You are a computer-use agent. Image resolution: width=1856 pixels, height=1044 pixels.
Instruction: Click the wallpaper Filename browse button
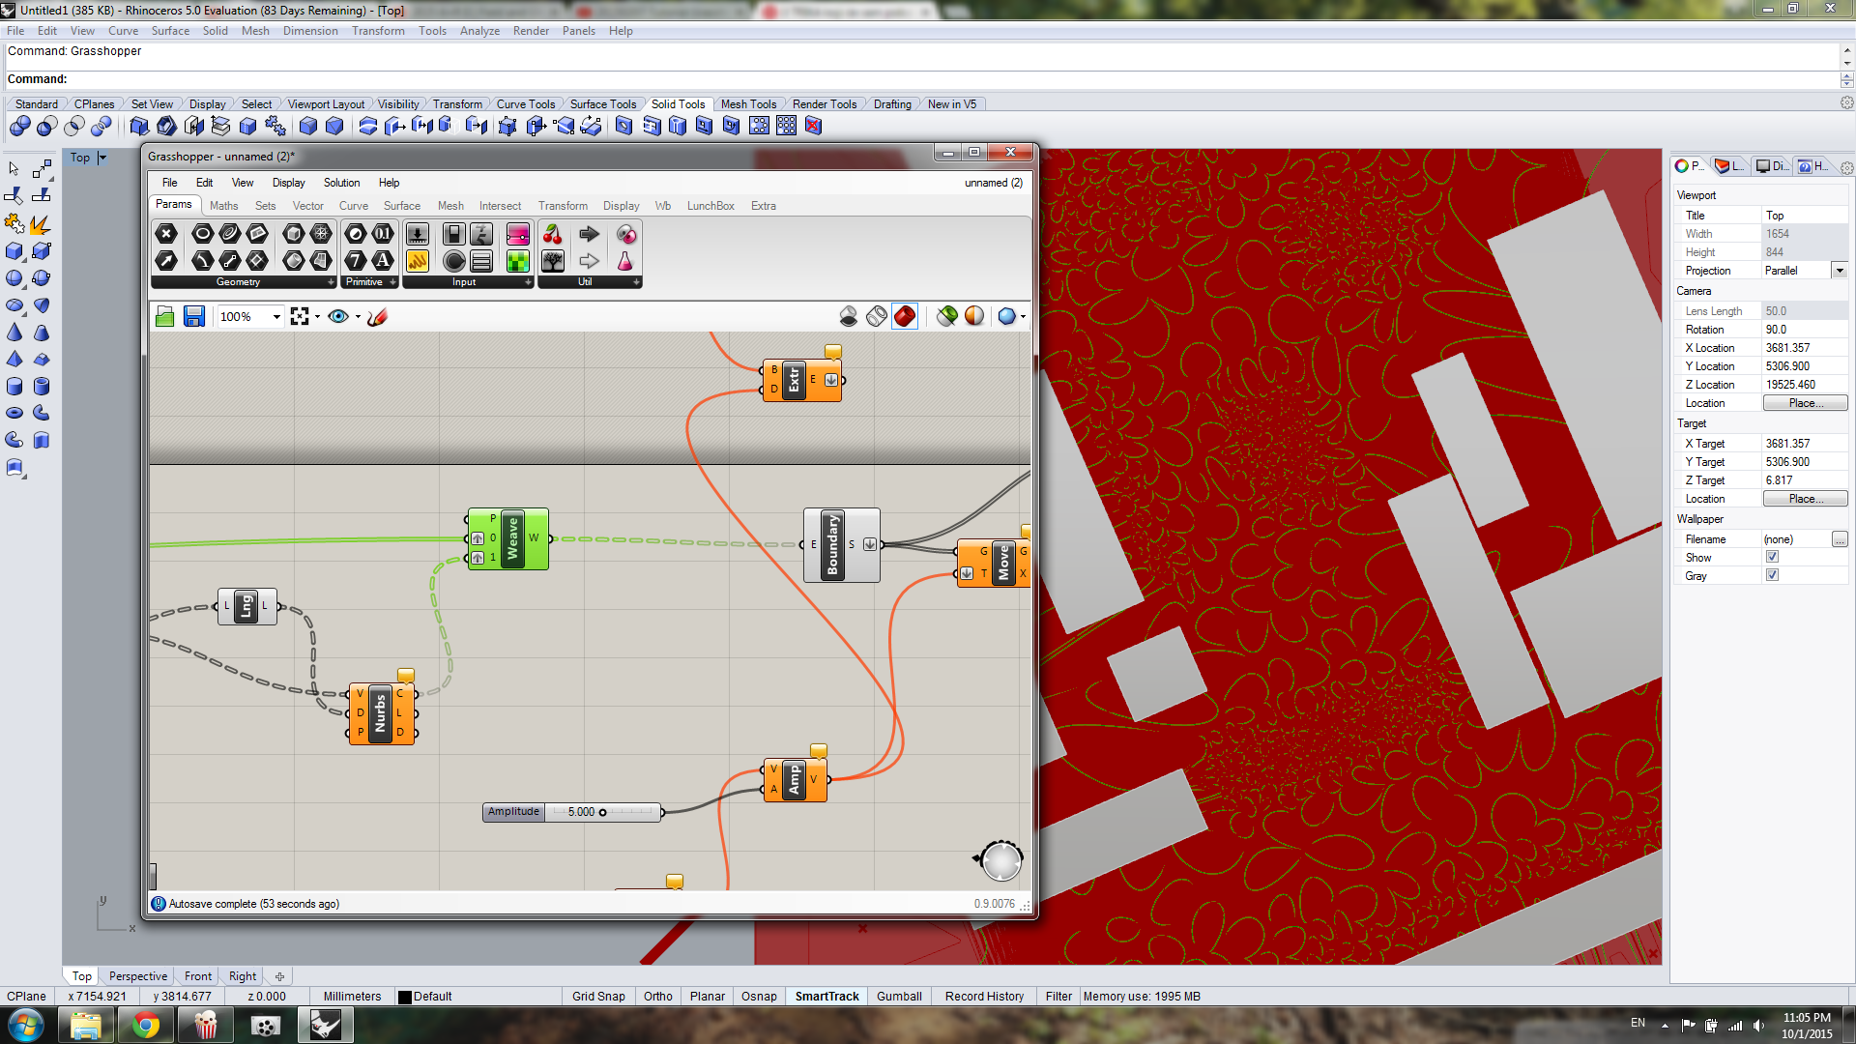coord(1839,539)
